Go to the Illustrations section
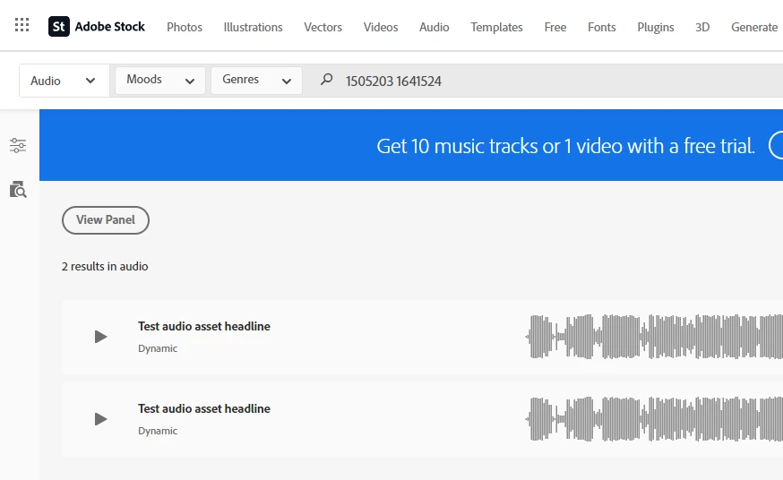783x480 pixels. coord(253,27)
